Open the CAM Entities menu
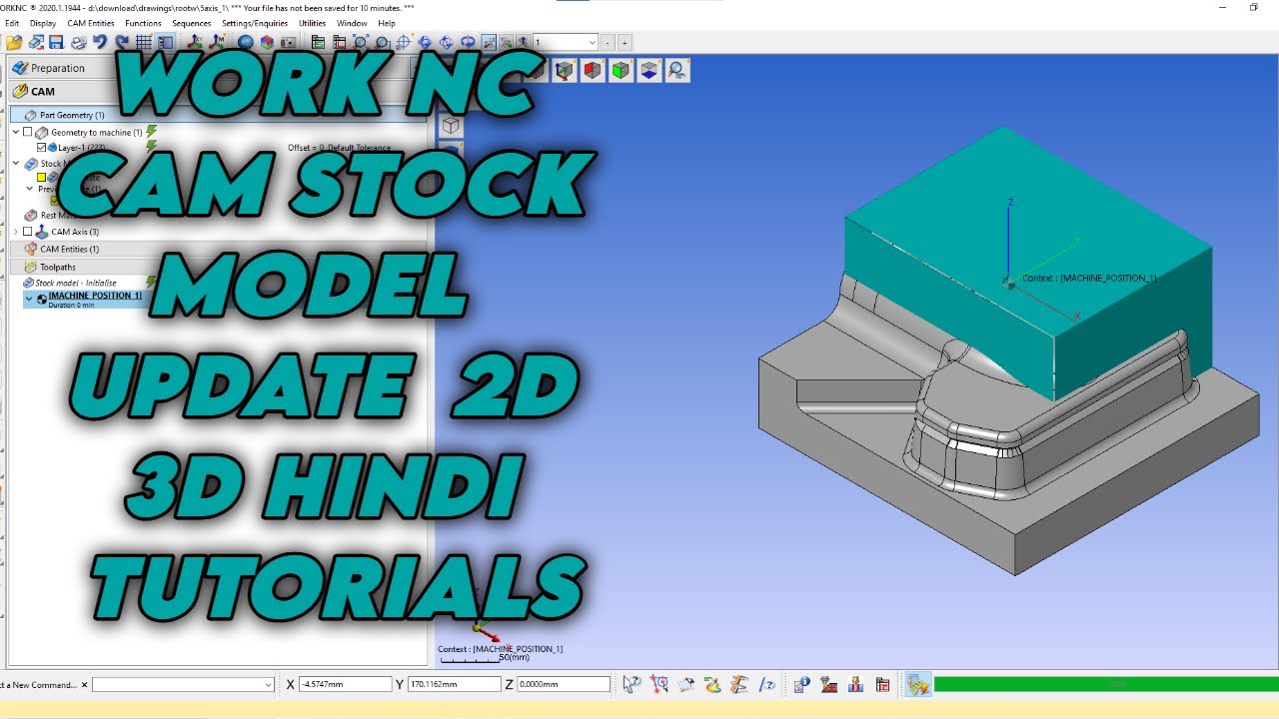The width and height of the screenshot is (1279, 719). [91, 23]
